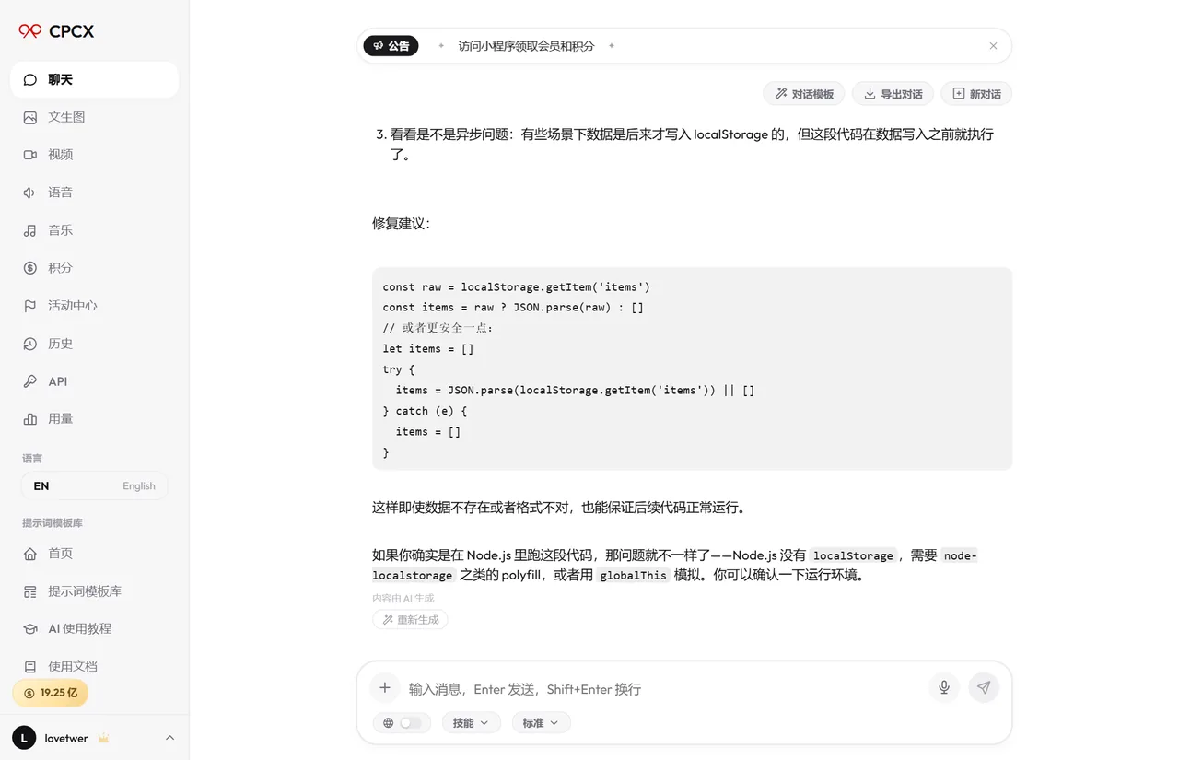Screen dimensions: 1179x760
Task: Click the announcement text 访问小程序领取会员和积分
Action: (527, 46)
